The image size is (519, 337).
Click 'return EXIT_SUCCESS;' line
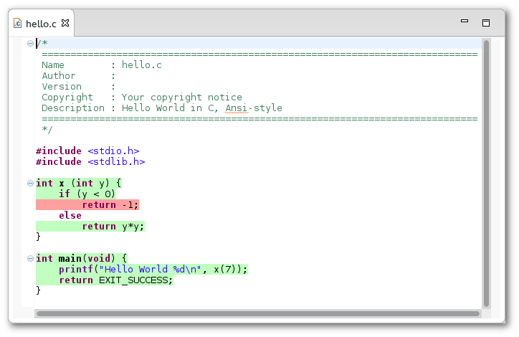116,280
